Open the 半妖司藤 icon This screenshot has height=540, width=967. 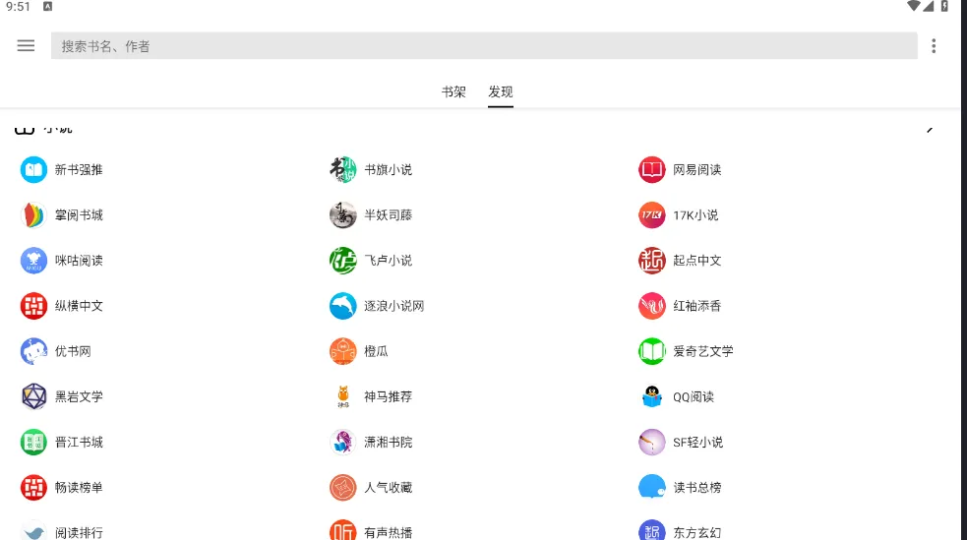click(x=343, y=215)
